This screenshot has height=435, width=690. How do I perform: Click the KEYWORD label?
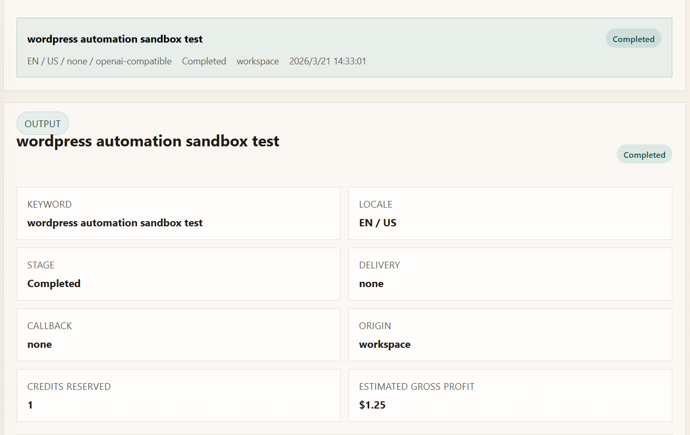click(x=49, y=205)
